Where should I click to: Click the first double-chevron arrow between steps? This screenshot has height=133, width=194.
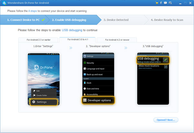[x=70, y=47]
